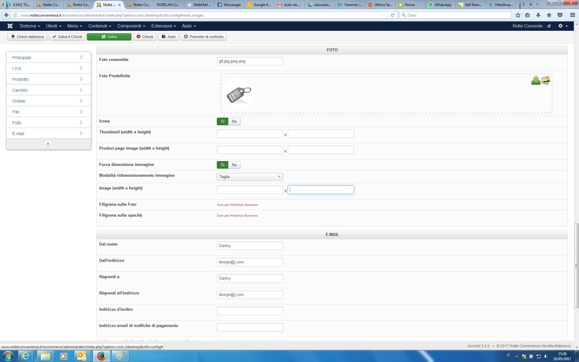Collapse the sidebar with the up-arrow icon

pyautogui.click(x=48, y=144)
